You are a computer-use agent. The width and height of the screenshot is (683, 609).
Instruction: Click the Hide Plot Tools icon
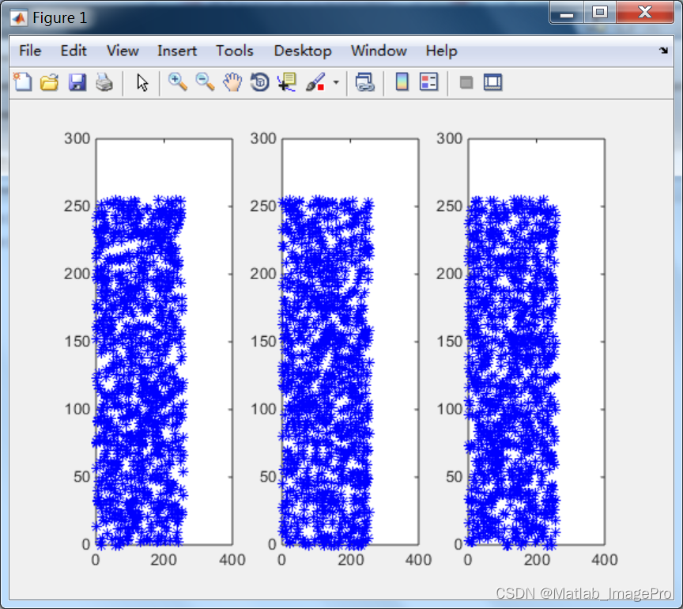pos(466,82)
